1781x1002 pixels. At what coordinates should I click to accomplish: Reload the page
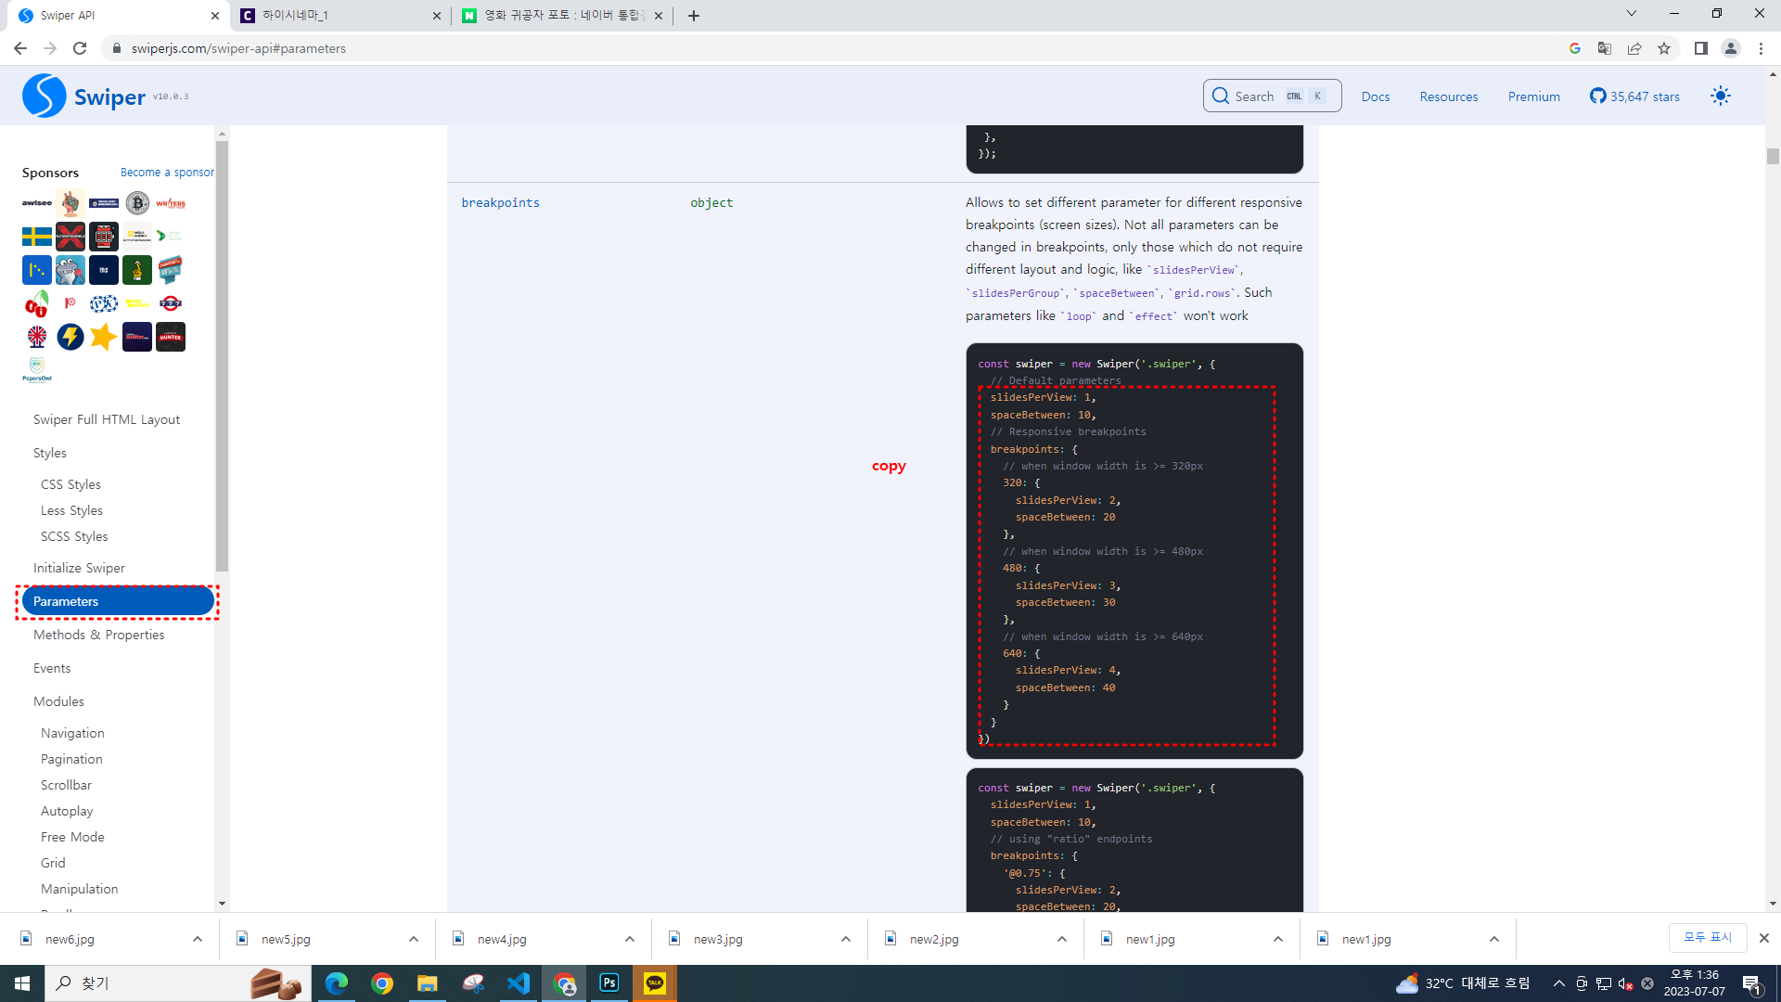point(80,48)
